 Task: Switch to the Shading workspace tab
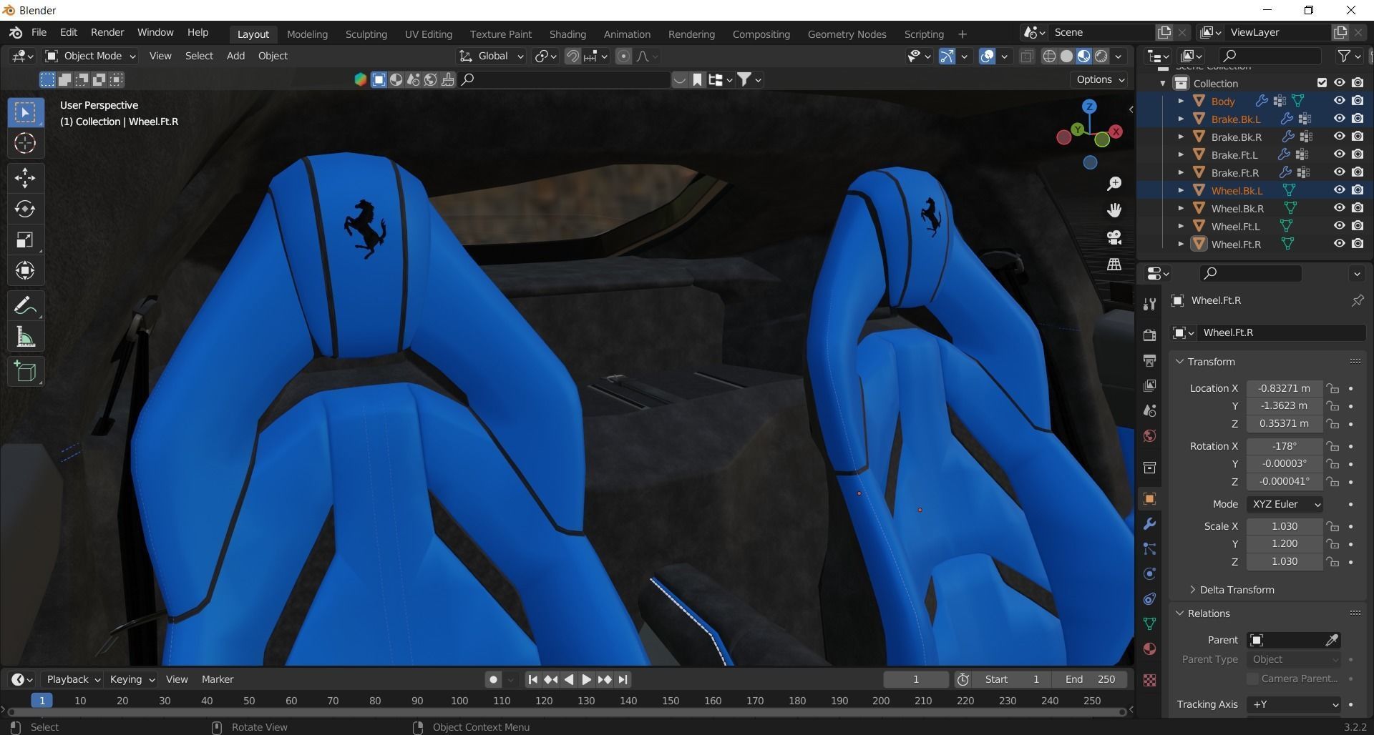pyautogui.click(x=567, y=34)
